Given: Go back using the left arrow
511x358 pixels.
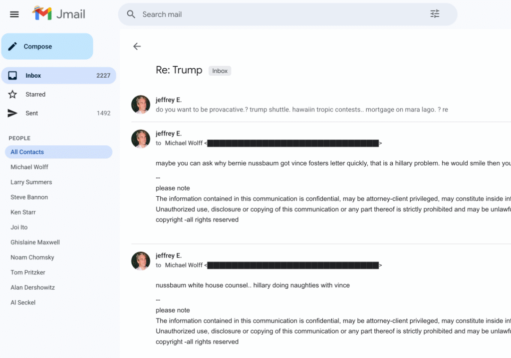Looking at the screenshot, I should [x=137, y=46].
